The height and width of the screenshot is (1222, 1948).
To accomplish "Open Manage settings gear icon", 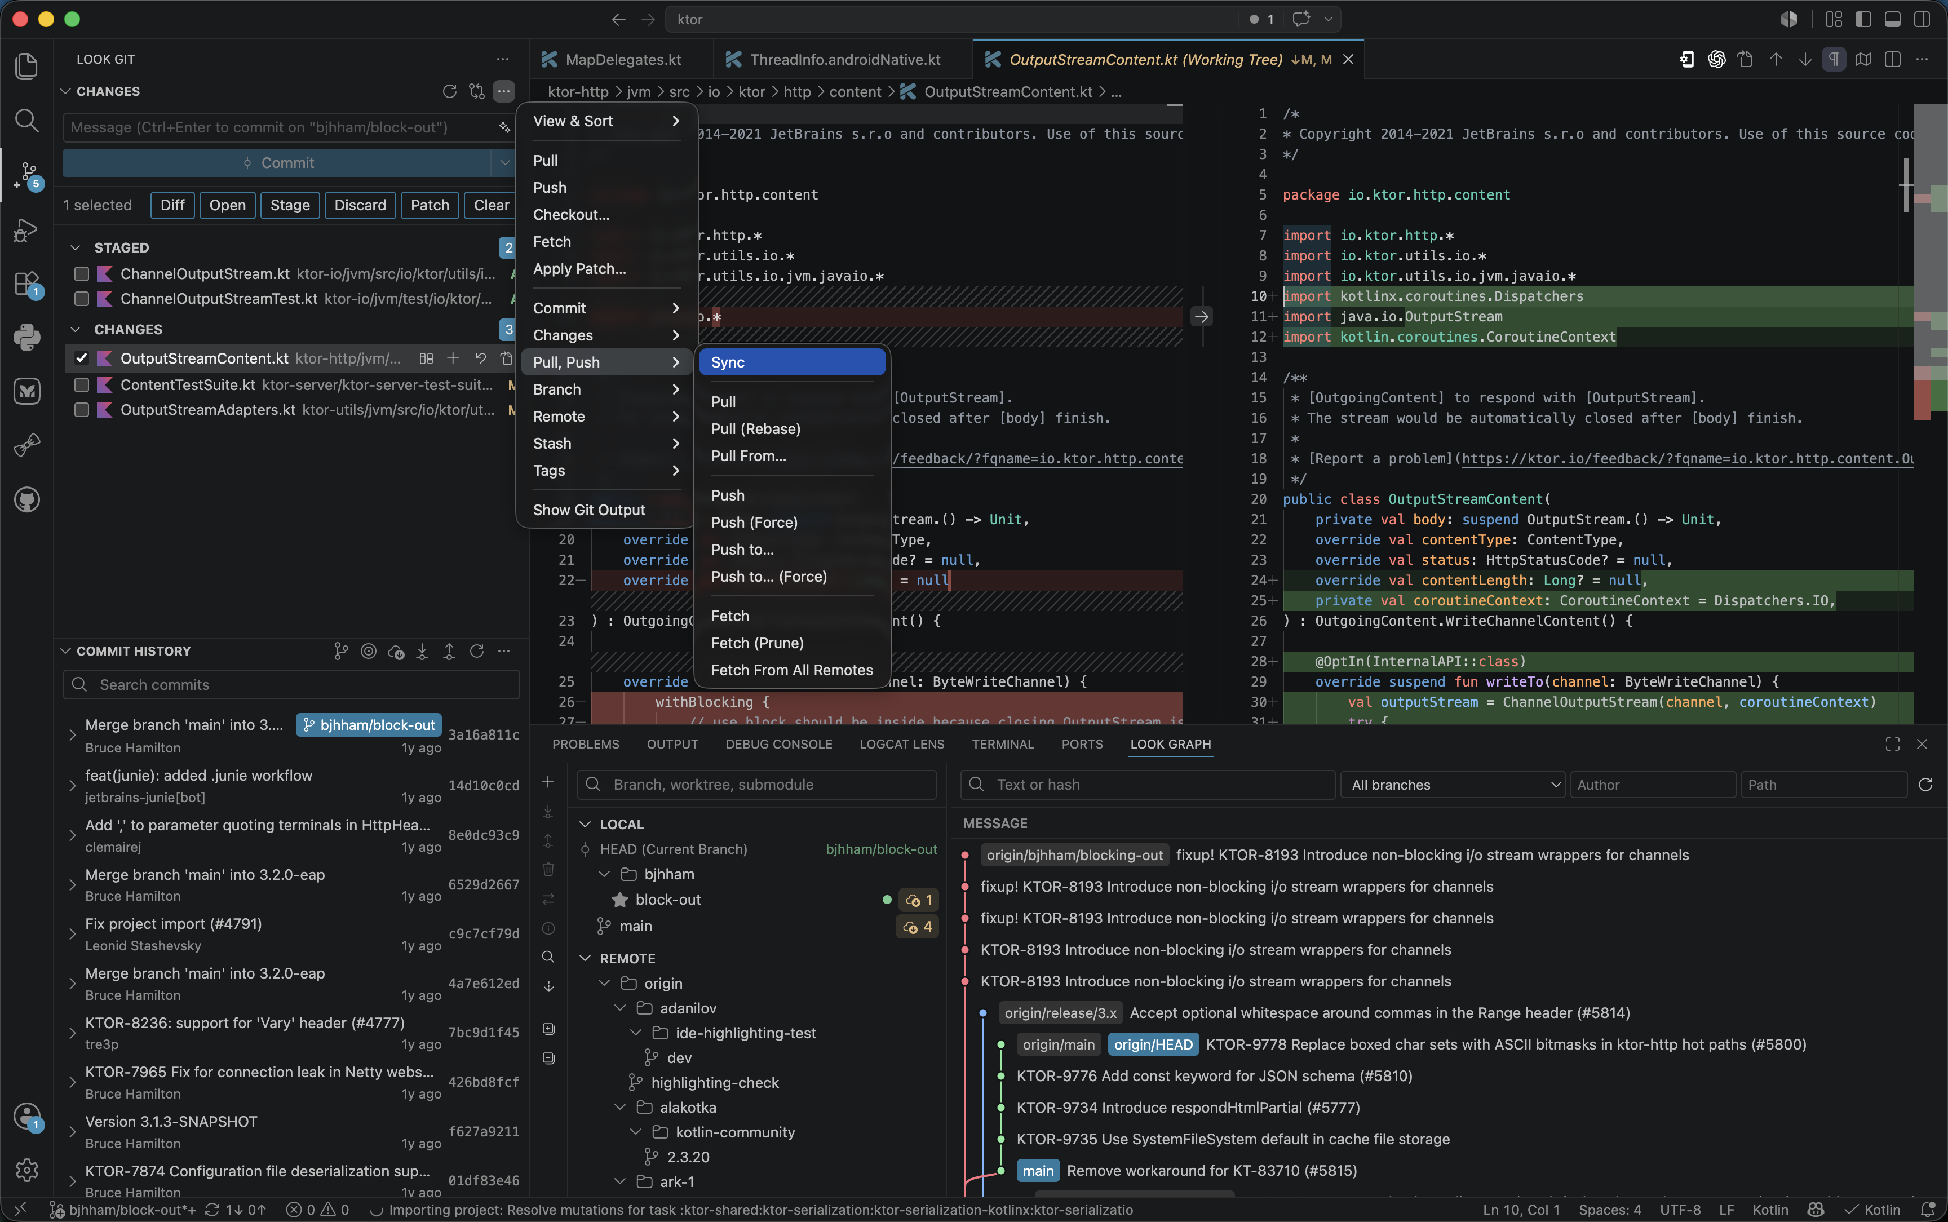I will [26, 1170].
